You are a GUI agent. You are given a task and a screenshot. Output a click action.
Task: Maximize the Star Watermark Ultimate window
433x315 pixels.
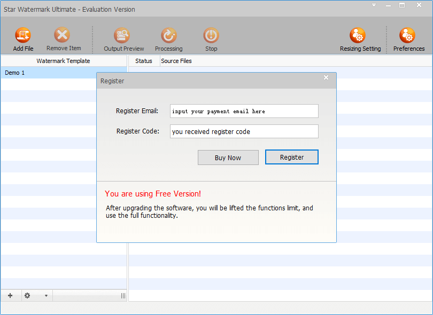point(402,5)
